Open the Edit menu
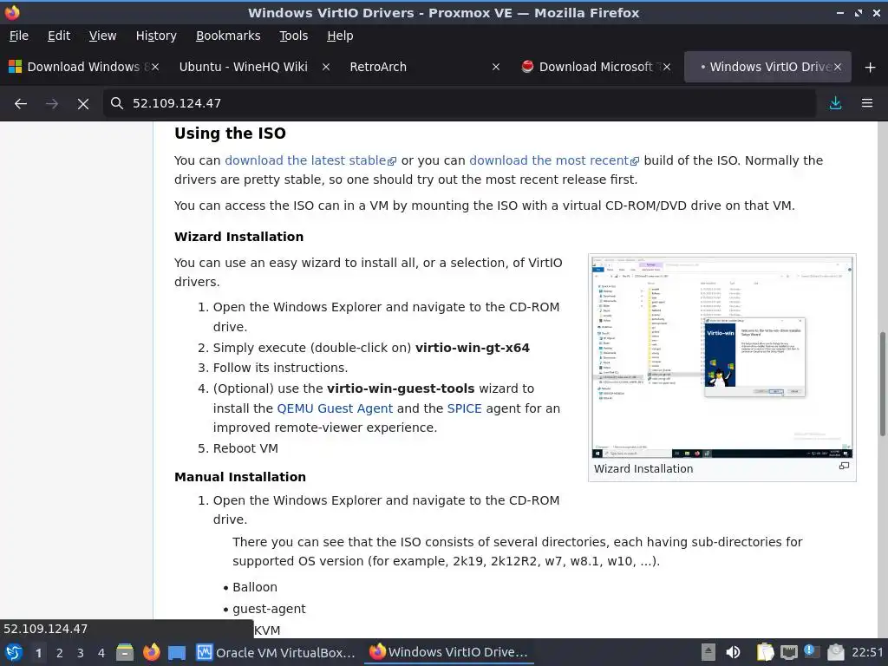This screenshot has width=888, height=666. click(59, 36)
